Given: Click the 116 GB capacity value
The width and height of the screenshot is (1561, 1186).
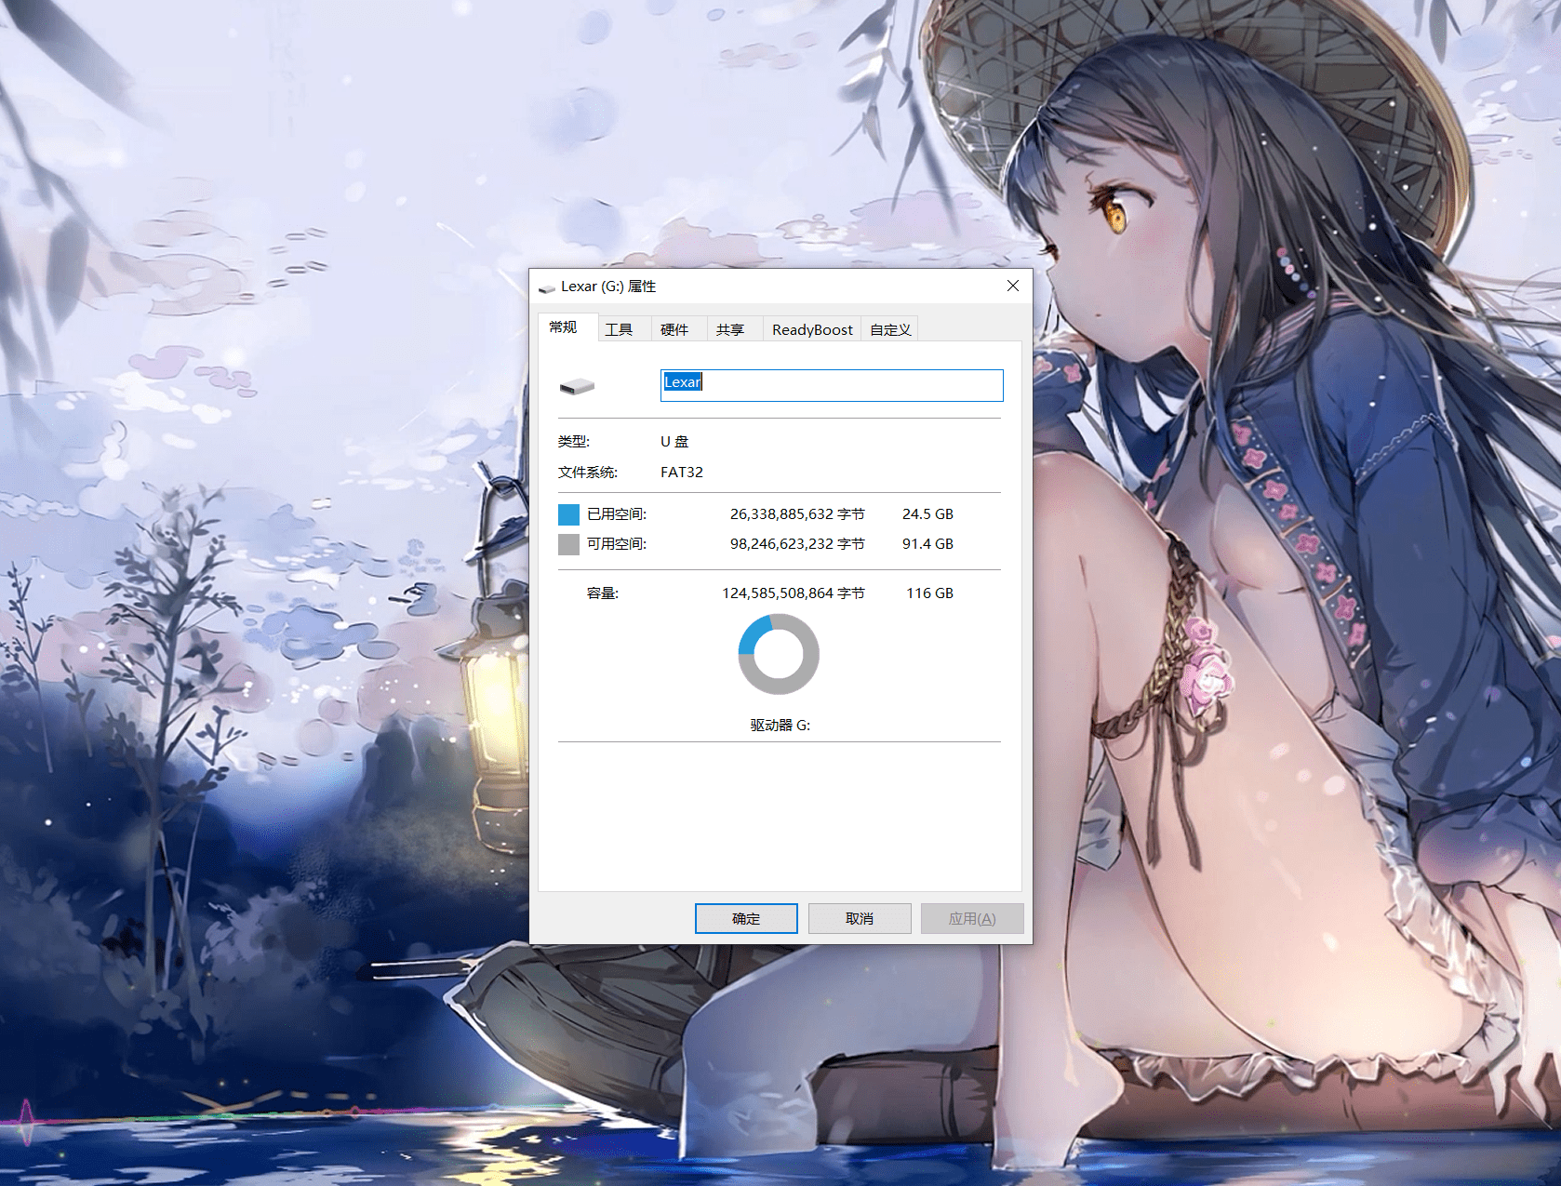Looking at the screenshot, I should pos(929,593).
